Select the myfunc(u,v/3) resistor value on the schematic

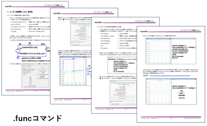[x=30, y=47]
